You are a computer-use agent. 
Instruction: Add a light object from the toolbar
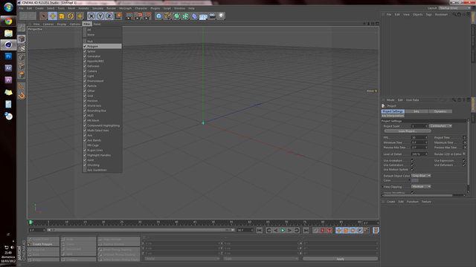(222, 16)
